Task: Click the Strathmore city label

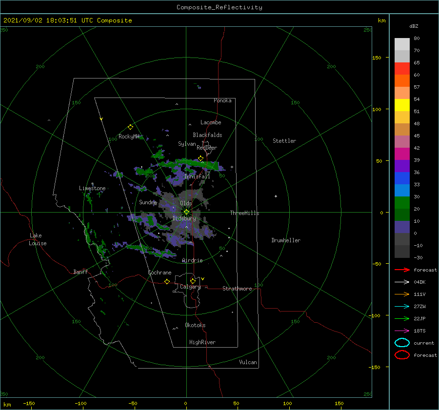Action: [237, 289]
